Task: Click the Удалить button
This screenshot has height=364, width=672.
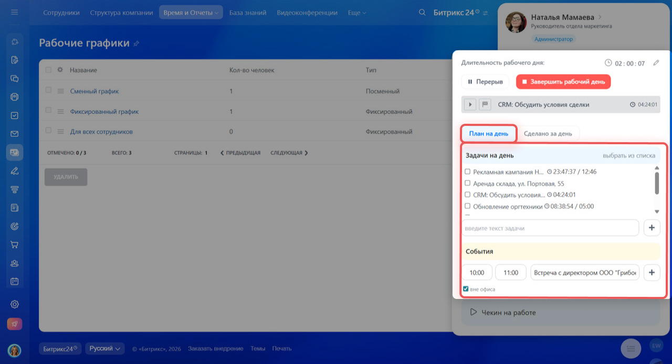Action: [x=66, y=177]
